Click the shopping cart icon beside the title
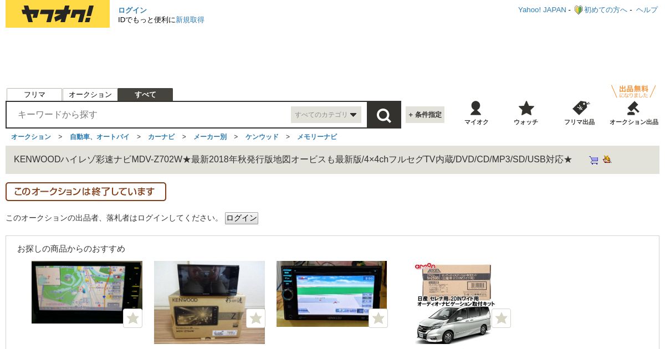Screen dimensions: 665x349 click(594, 160)
